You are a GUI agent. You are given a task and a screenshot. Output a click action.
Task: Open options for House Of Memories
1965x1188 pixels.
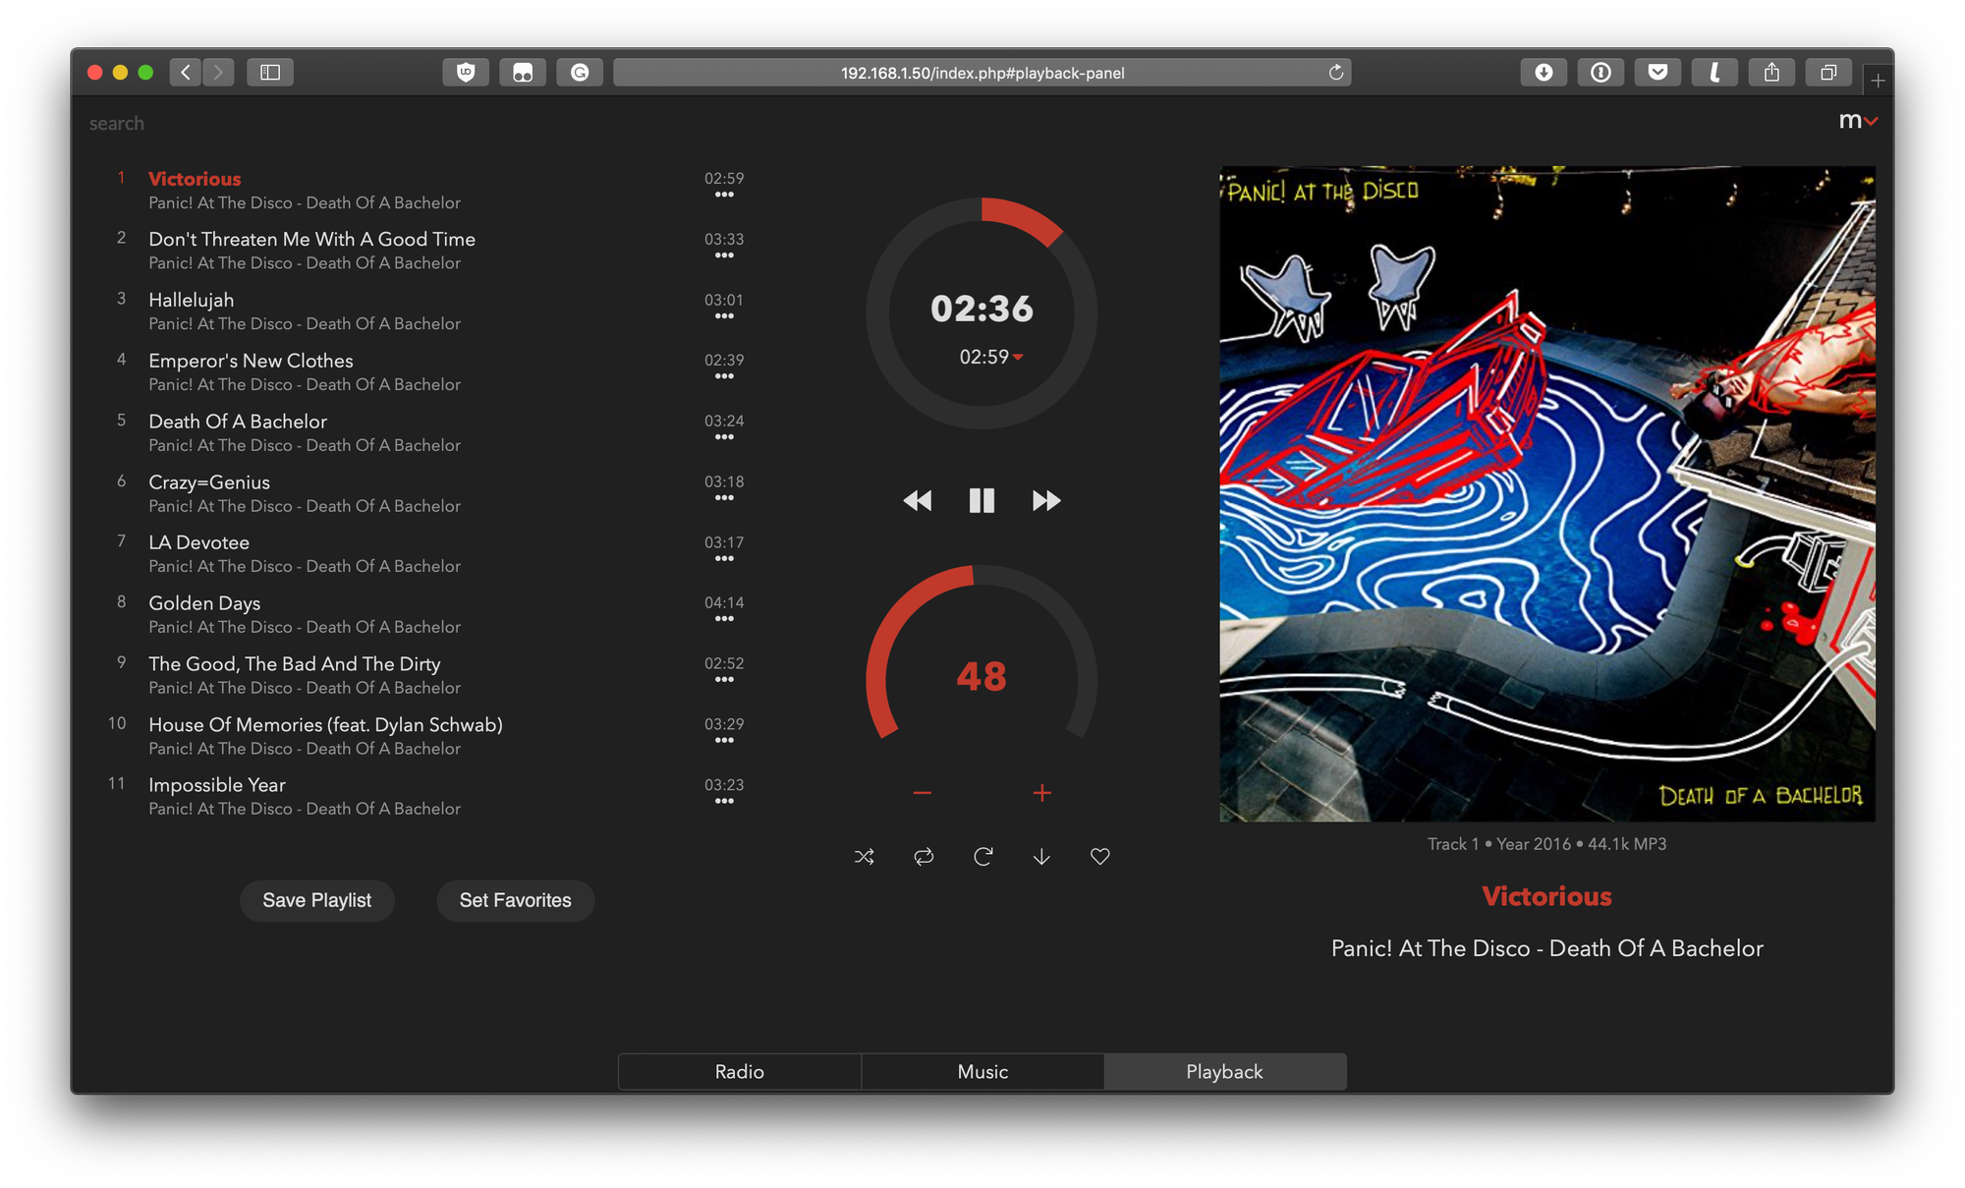(724, 741)
